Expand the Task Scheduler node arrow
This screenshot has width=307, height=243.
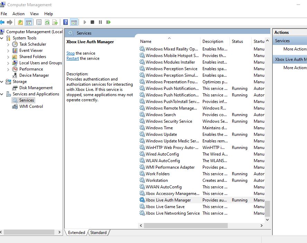(8, 44)
